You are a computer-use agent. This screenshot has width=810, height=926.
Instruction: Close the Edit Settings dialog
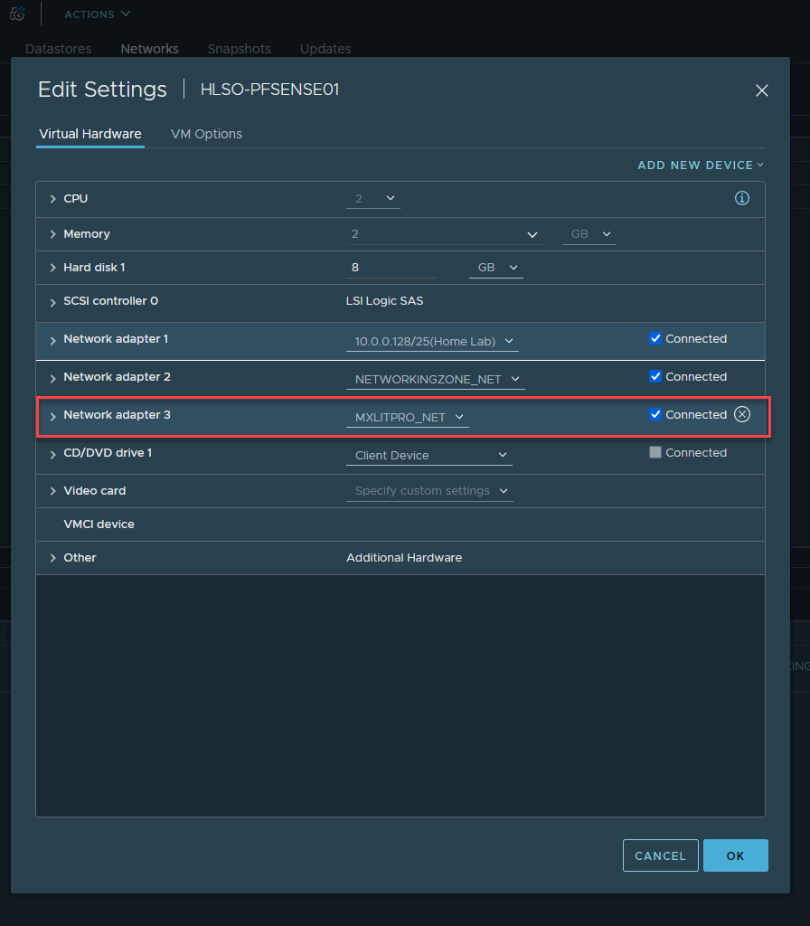(761, 90)
